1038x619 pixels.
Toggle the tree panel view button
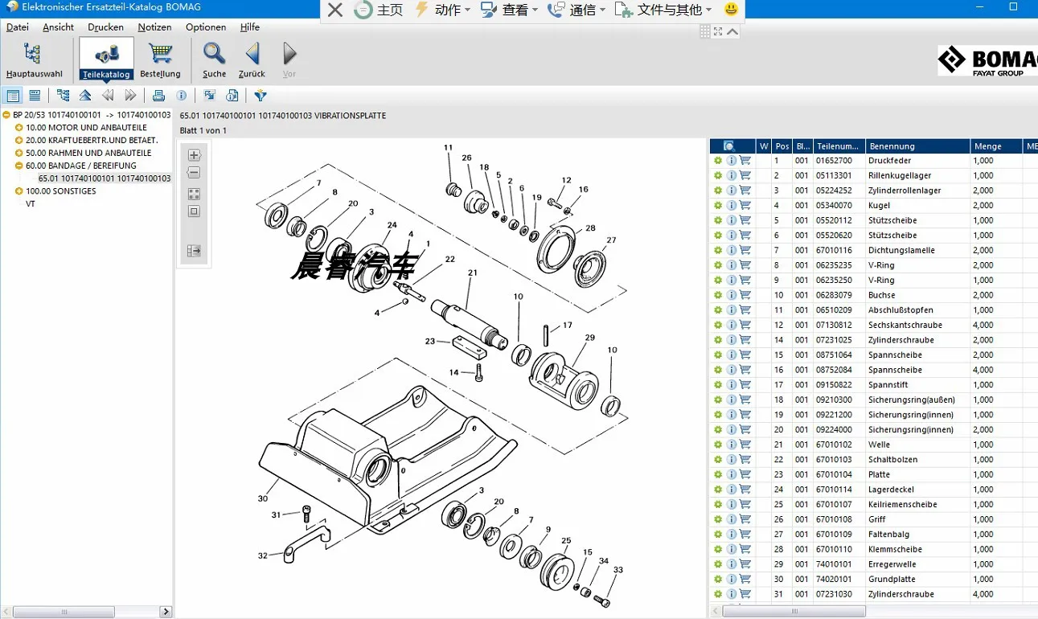coord(13,96)
